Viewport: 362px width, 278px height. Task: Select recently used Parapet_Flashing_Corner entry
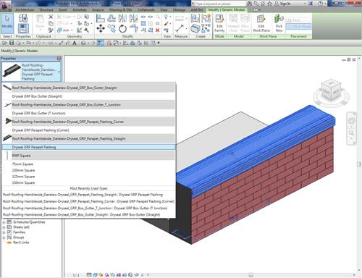88,201
